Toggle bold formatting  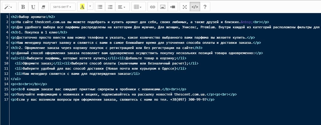[23, 7]
